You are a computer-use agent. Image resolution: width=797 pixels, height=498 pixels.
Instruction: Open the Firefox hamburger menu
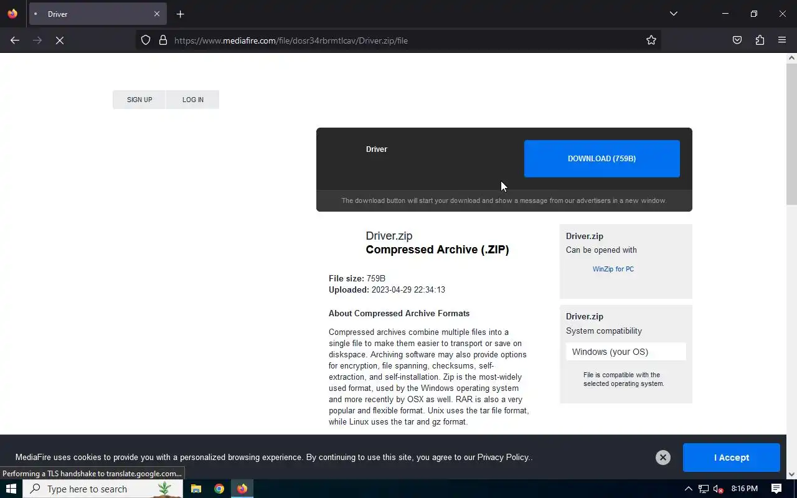pyautogui.click(x=782, y=40)
